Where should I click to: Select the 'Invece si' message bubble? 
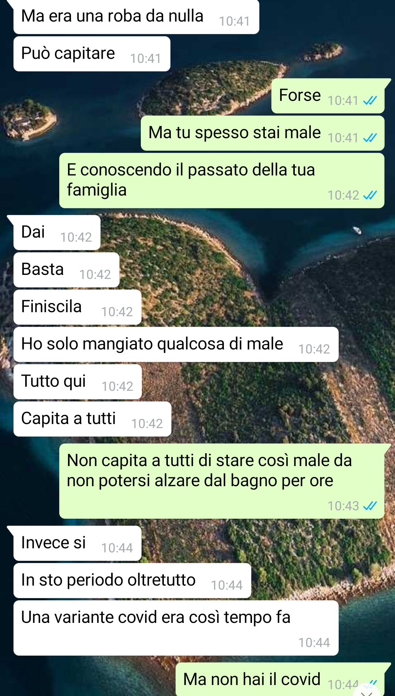click(x=77, y=543)
